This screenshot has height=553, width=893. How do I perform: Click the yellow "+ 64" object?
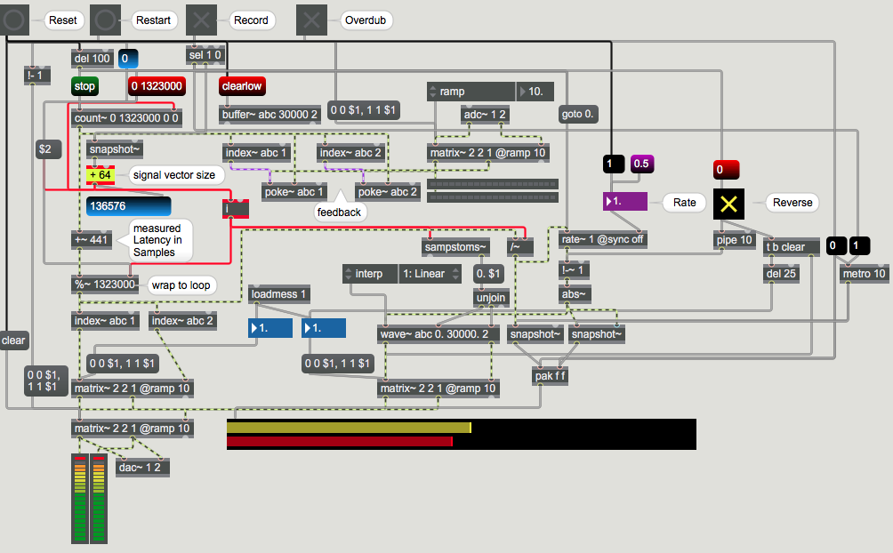tap(101, 175)
